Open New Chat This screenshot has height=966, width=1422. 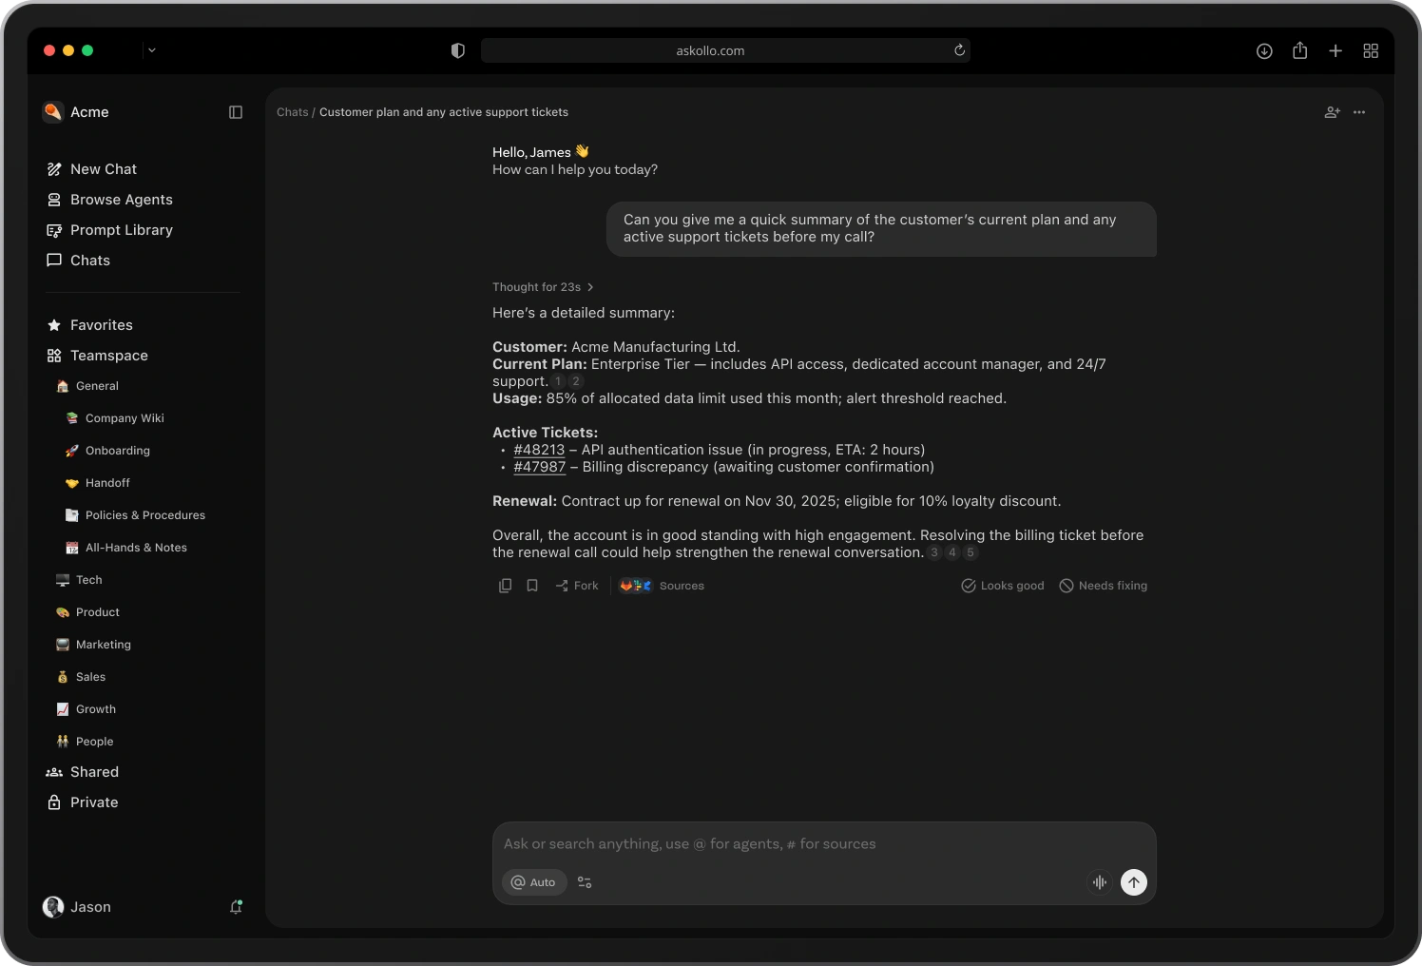tap(92, 169)
